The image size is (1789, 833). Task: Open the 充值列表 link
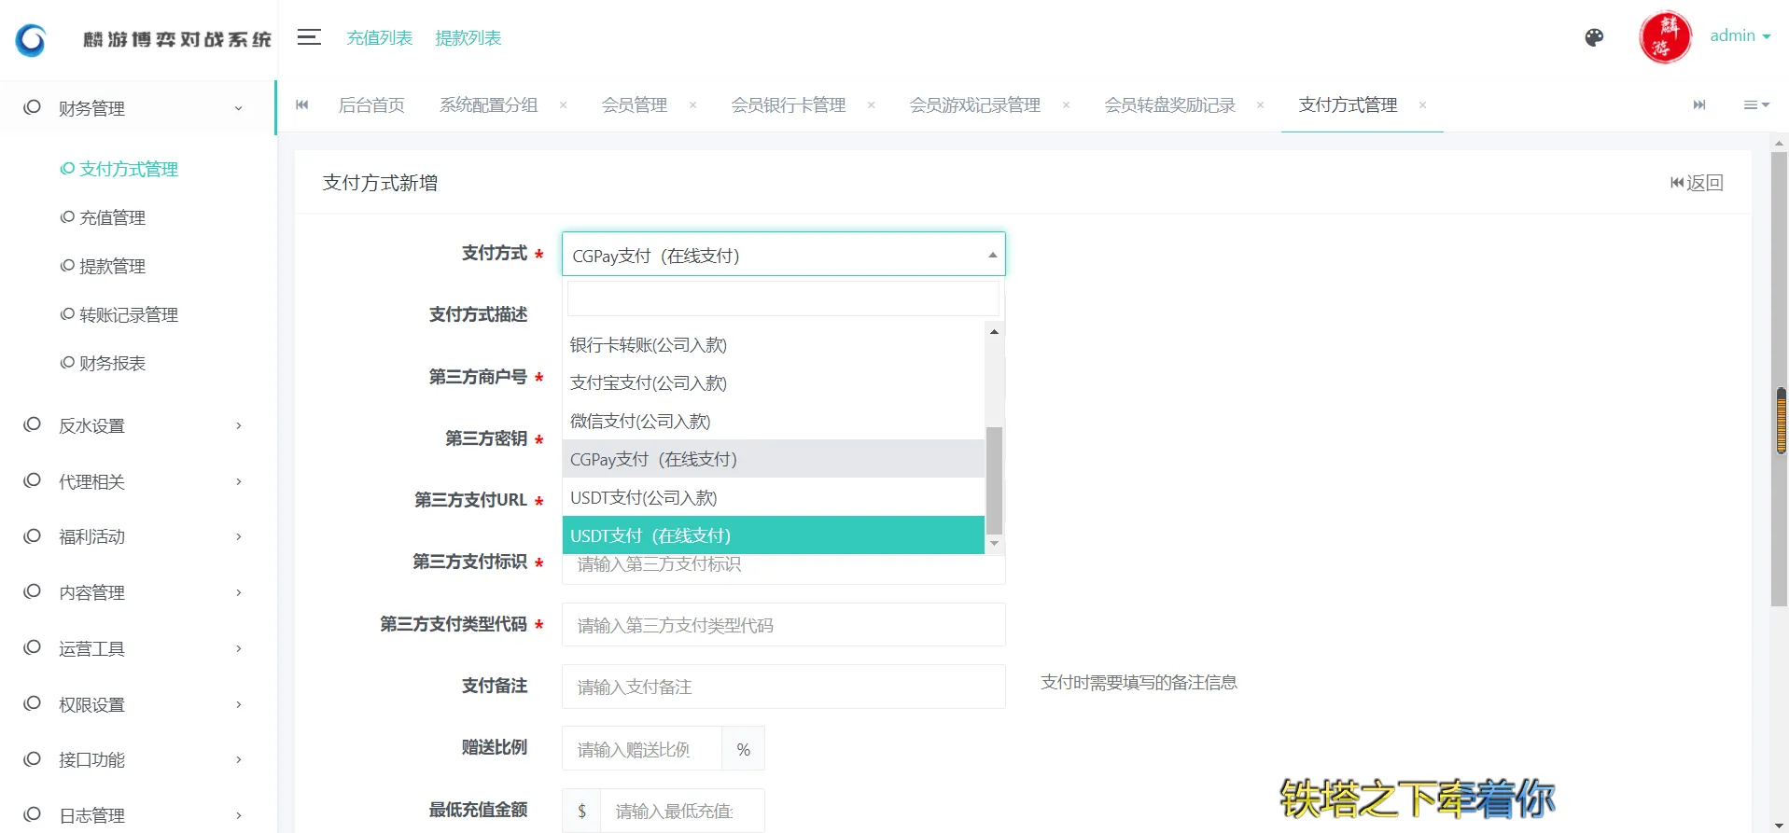click(379, 38)
